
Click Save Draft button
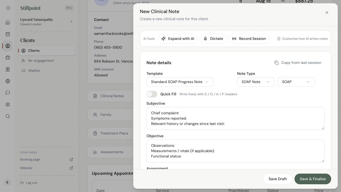tap(278, 179)
